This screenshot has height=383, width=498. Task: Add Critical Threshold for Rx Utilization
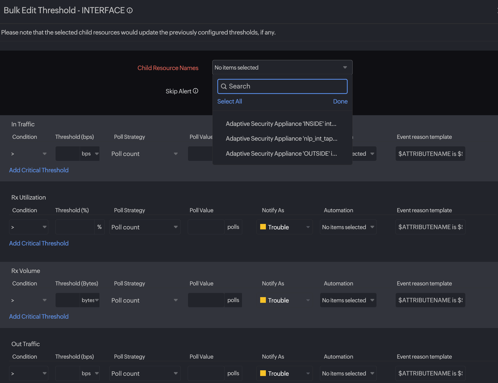pos(39,243)
